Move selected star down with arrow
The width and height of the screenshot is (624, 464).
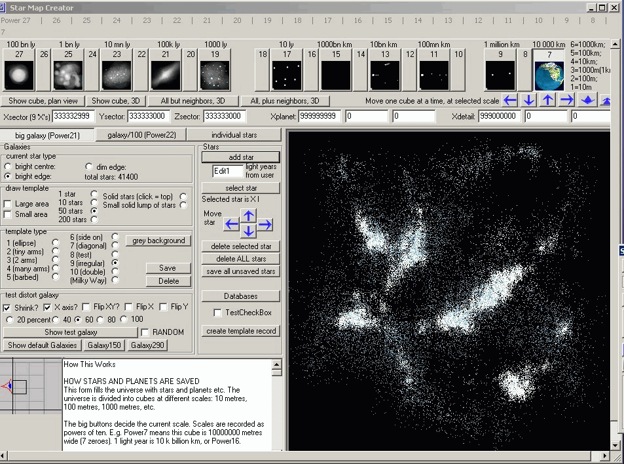click(249, 232)
